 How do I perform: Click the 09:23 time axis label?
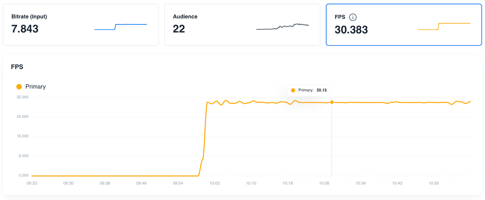(x=32, y=183)
